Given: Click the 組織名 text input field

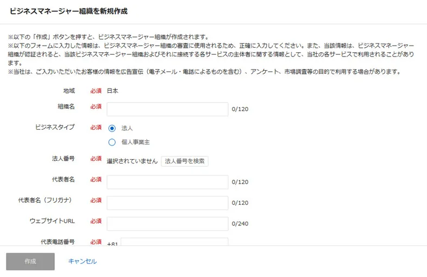Looking at the screenshot, I should point(167,109).
